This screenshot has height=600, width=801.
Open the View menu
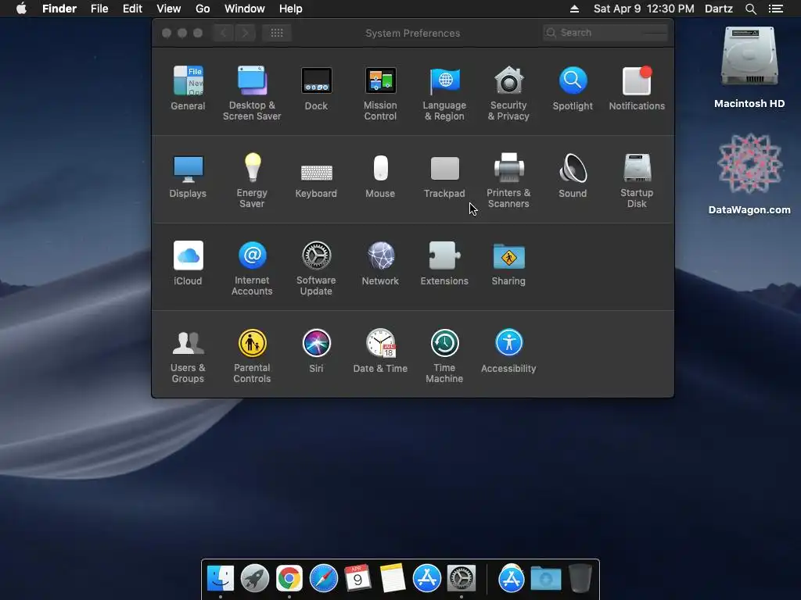(x=169, y=9)
